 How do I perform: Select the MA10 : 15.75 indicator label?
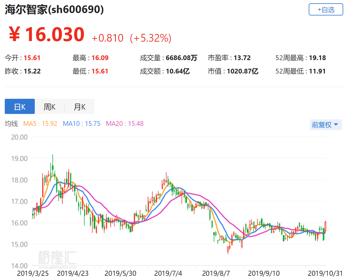coord(81,123)
